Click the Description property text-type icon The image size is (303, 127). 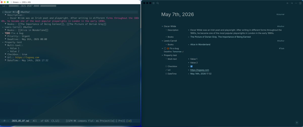coord(166,30)
